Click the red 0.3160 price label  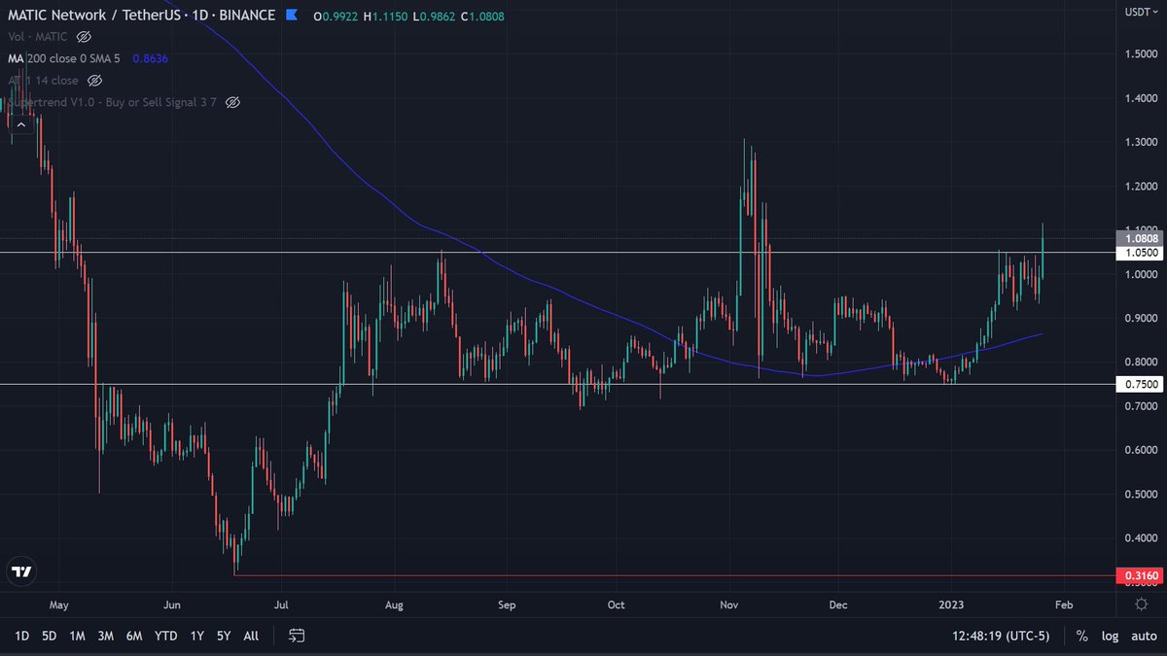point(1142,575)
